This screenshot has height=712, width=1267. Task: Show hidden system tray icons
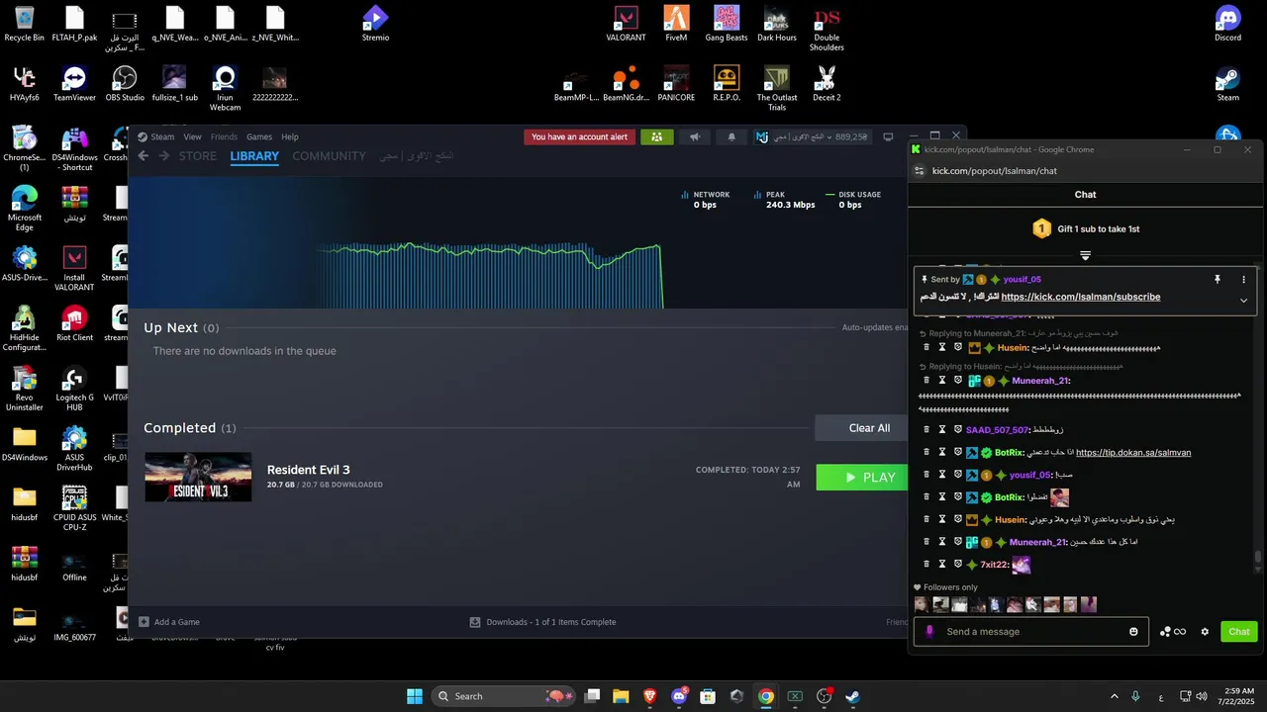[x=1114, y=696]
